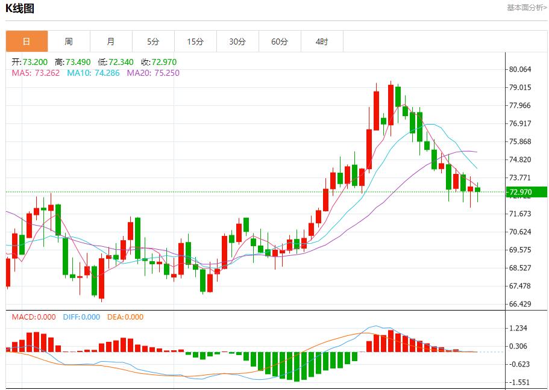
Task: Click the MACD:0.000 indicator label
Action: pyautogui.click(x=34, y=317)
